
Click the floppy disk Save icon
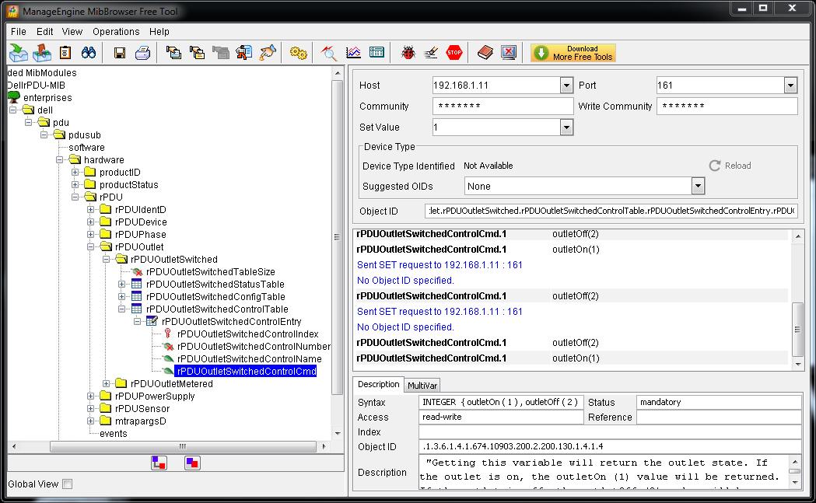[120, 53]
